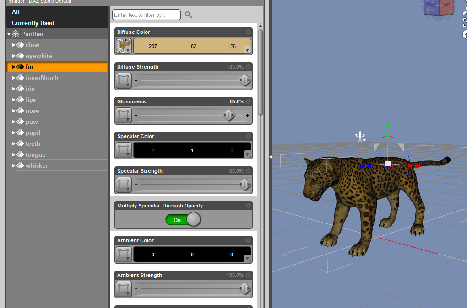Viewport: 467px width, 308px height.
Task: Click the pane collapse arrow beside viewport
Action: coord(271,157)
